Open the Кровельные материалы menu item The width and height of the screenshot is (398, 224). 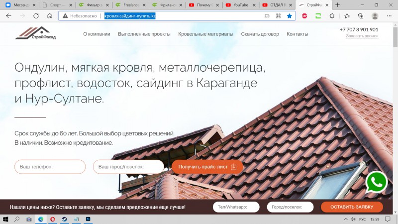coord(205,34)
